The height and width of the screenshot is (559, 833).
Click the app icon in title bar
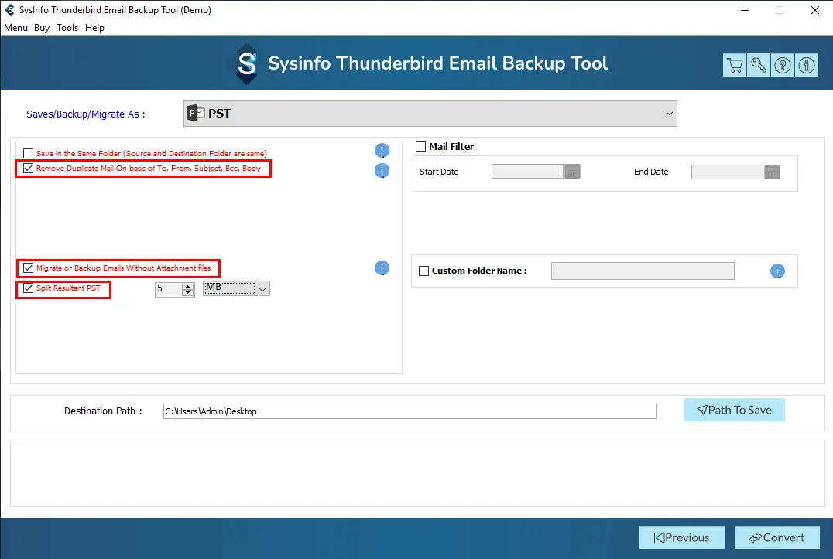pos(9,9)
